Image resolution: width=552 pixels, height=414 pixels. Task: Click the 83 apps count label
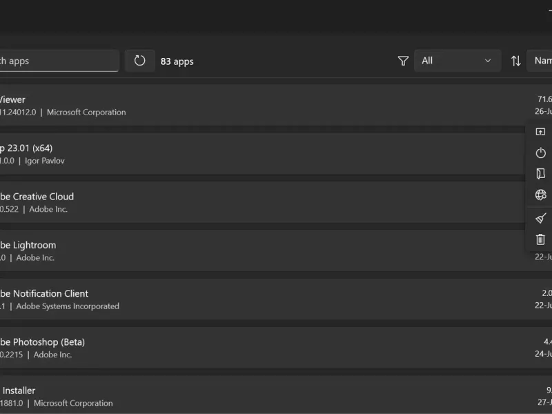(177, 61)
